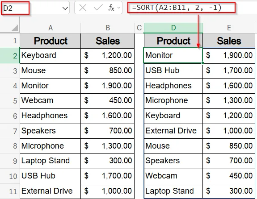The image size is (257, 199).
Task: Select the Laptop Stand cell in column A
Action: [x=51, y=161]
